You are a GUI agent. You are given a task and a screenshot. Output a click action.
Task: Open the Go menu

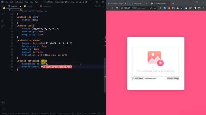pos(32,2)
